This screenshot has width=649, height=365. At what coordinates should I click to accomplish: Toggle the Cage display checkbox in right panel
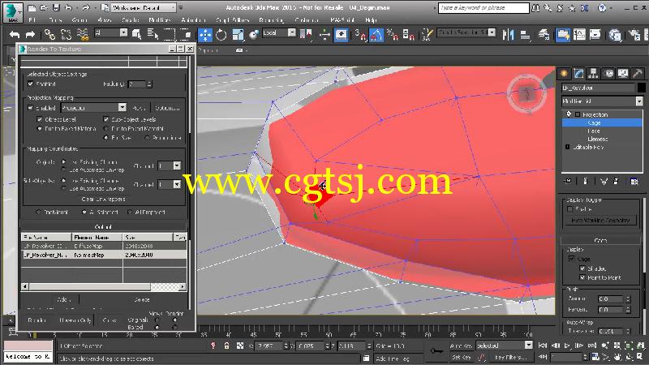[572, 259]
